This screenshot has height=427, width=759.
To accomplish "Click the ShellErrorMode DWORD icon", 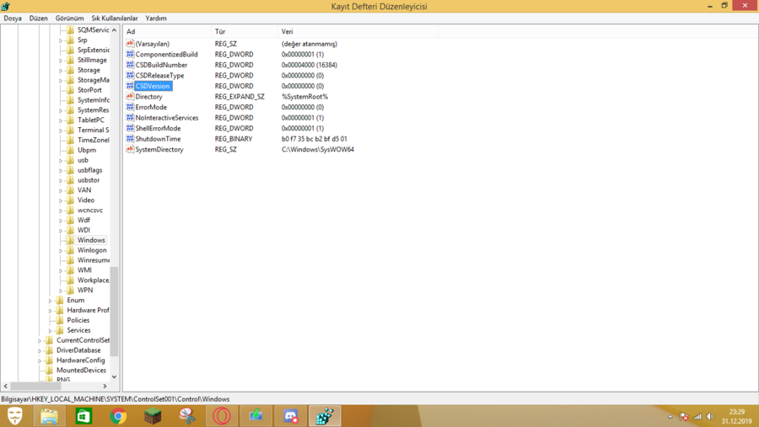I will click(130, 128).
